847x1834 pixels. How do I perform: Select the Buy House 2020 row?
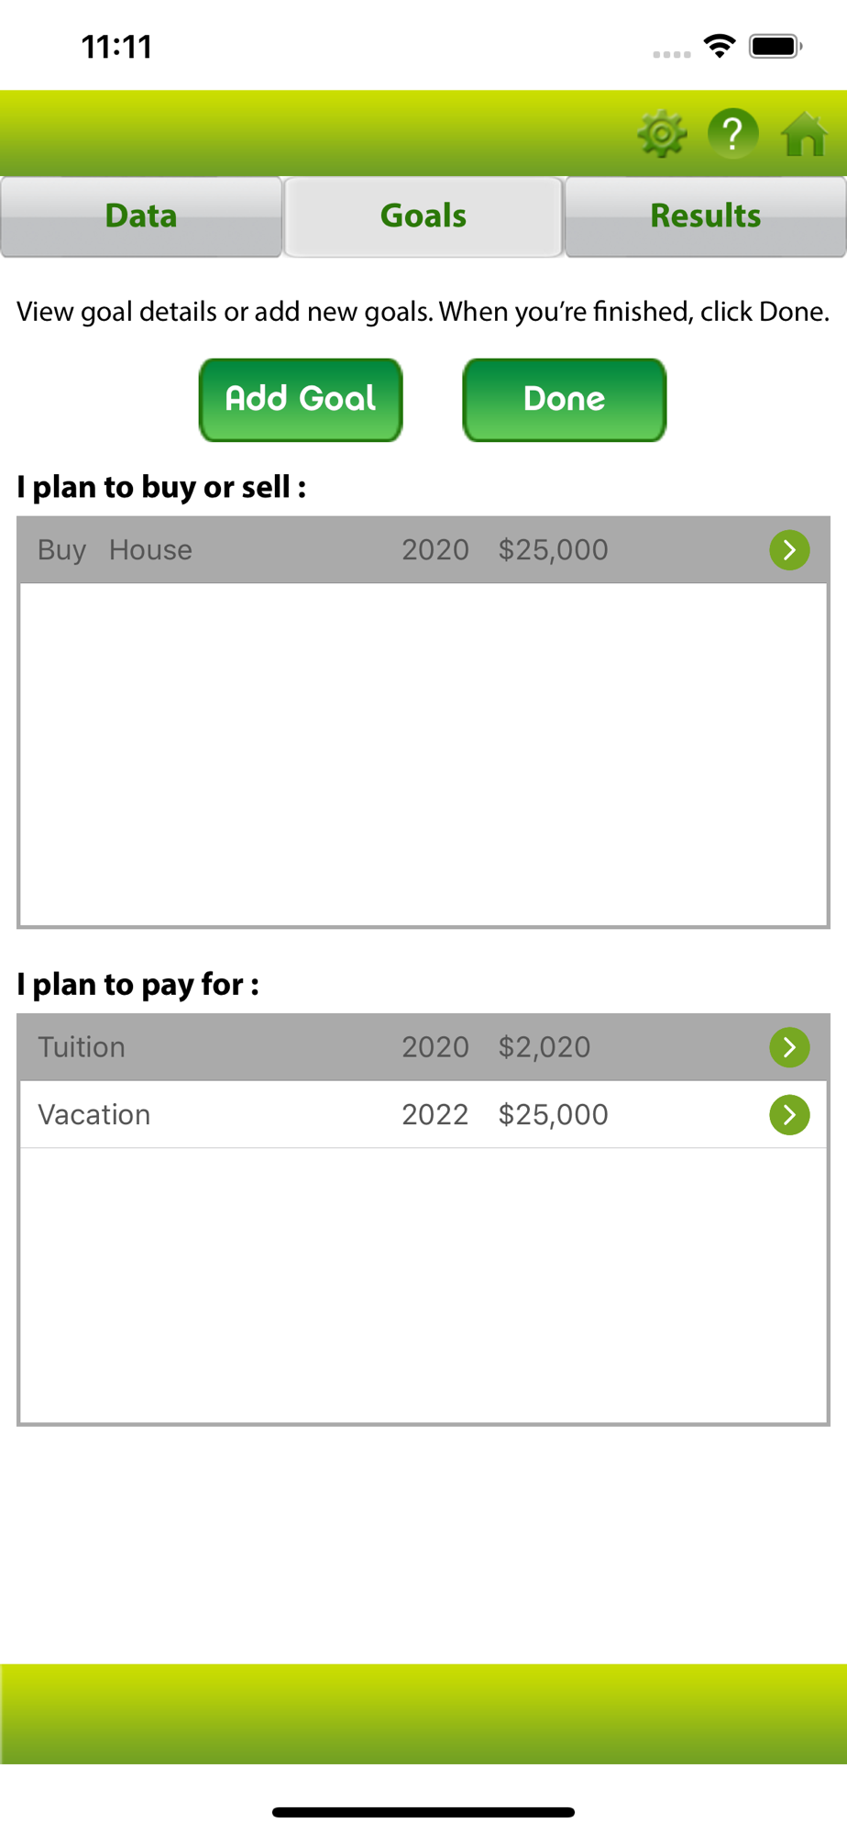tap(423, 550)
